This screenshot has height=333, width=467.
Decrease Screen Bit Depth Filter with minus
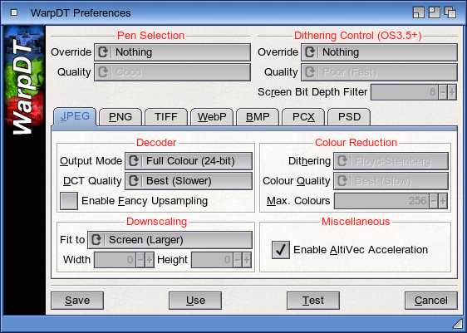coord(443,92)
